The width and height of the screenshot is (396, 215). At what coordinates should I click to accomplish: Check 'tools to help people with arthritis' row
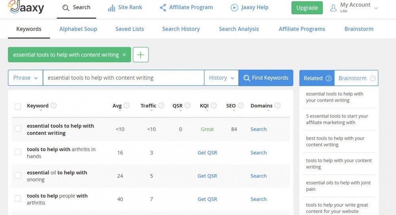(18, 198)
